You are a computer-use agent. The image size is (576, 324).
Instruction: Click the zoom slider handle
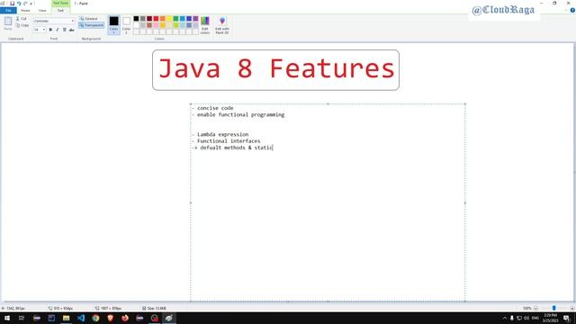click(554, 308)
